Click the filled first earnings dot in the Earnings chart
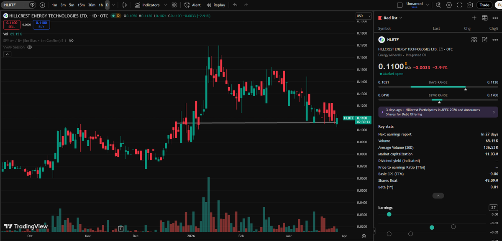Screen dimensions: 502x241 click(389, 214)
